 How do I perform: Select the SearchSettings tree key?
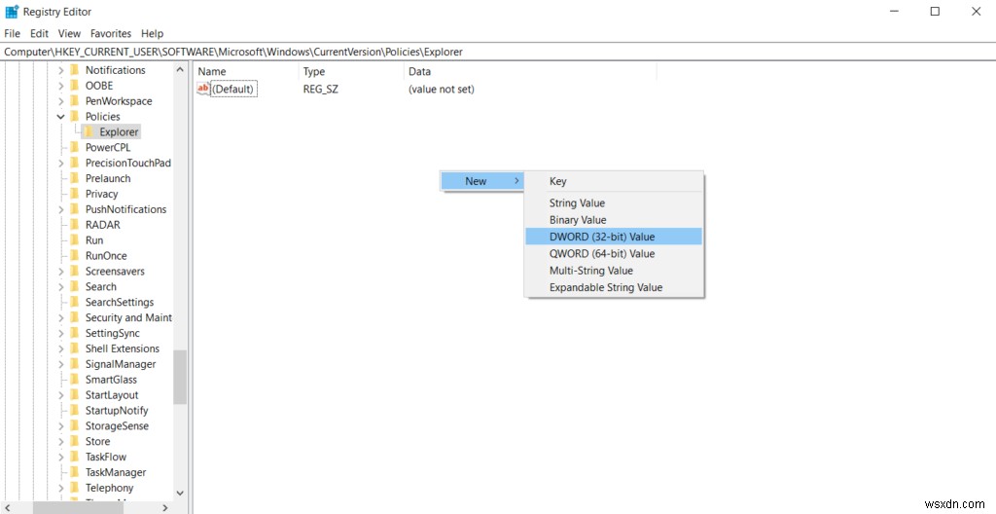120,302
